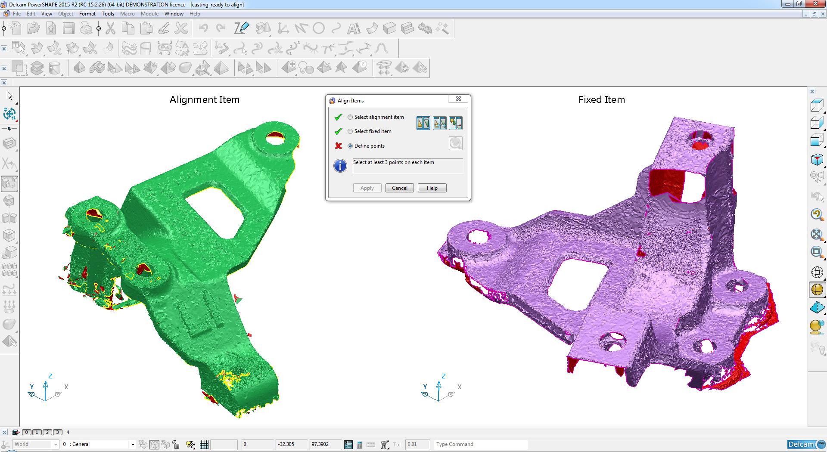Toggle level 2 button
This screenshot has width=827, height=452.
[x=47, y=432]
